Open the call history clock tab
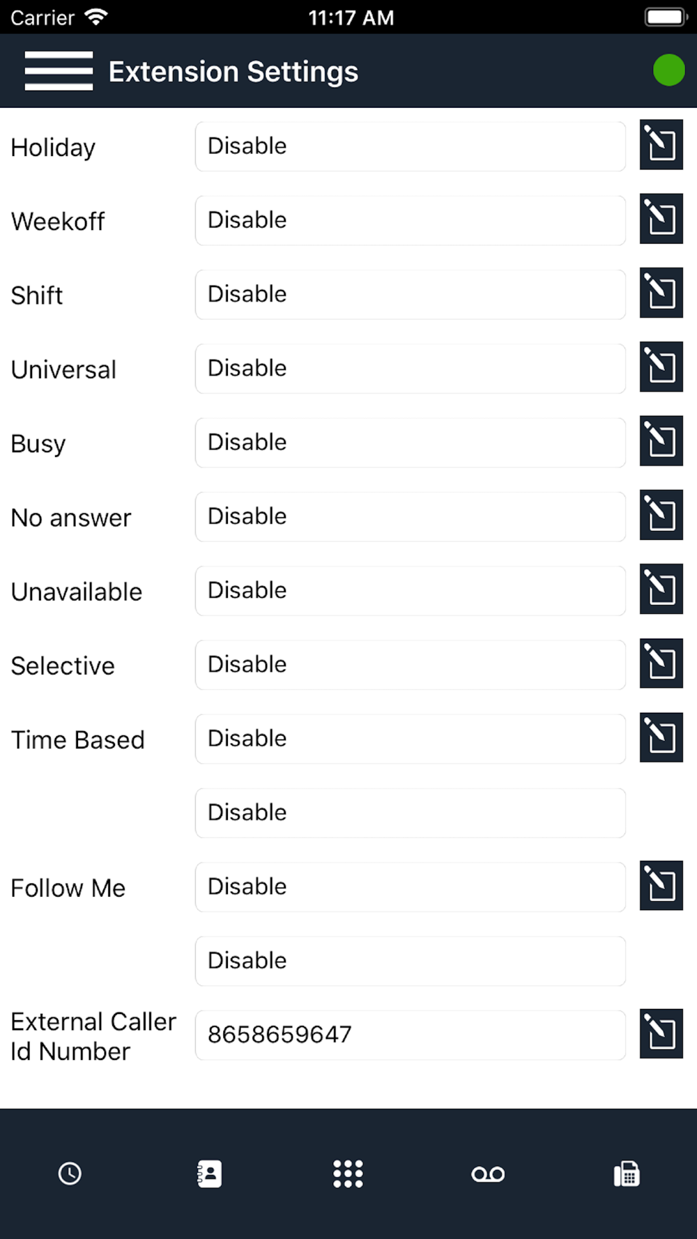This screenshot has height=1239, width=697. click(x=70, y=1173)
